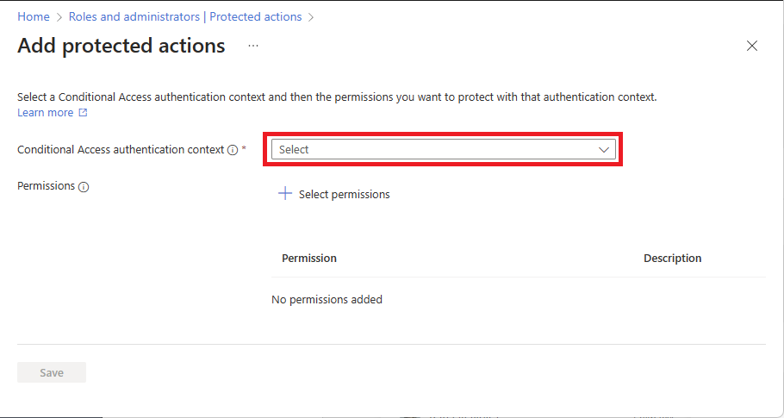Click the Home breadcrumb link
784x418 pixels.
tap(34, 16)
